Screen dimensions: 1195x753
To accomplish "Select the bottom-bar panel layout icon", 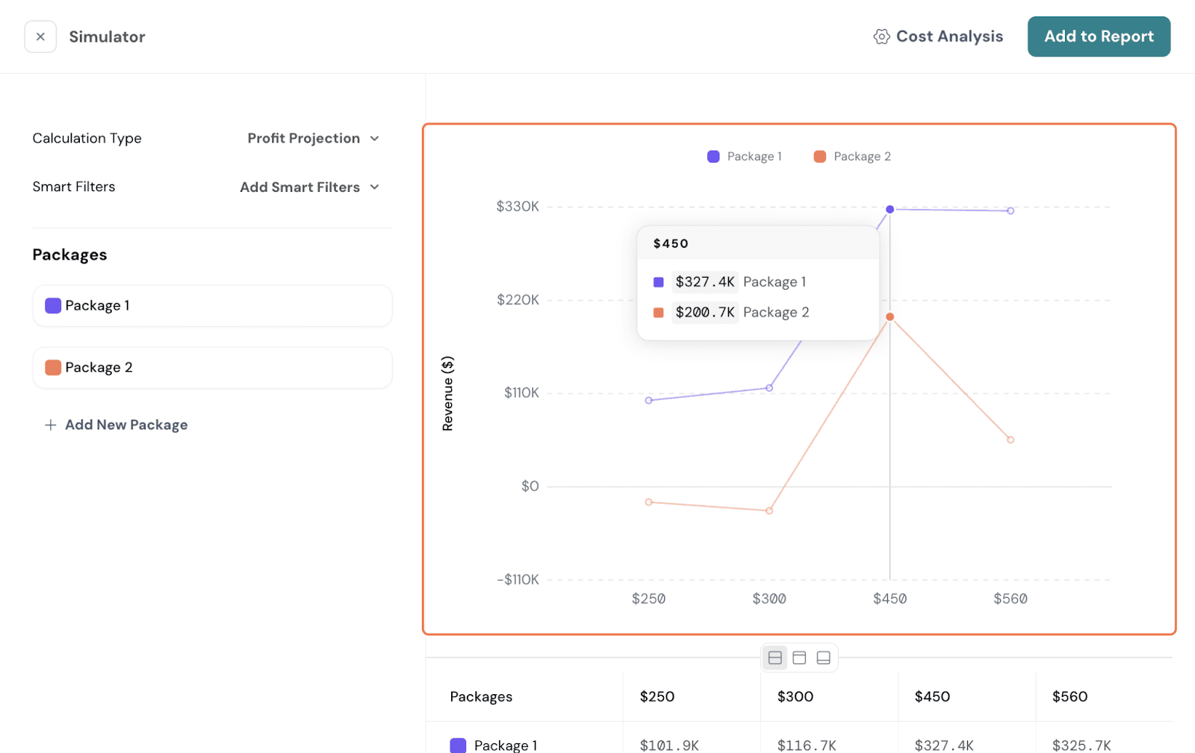I will coord(823,657).
